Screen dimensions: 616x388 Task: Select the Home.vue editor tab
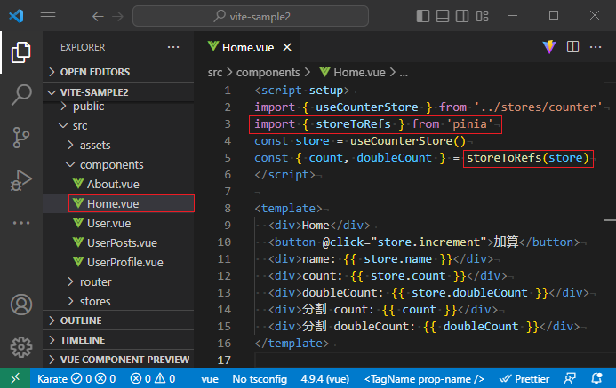tap(247, 47)
